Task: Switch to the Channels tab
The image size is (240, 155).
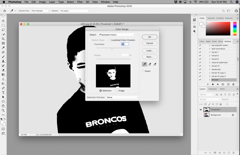Action: pos(213,89)
